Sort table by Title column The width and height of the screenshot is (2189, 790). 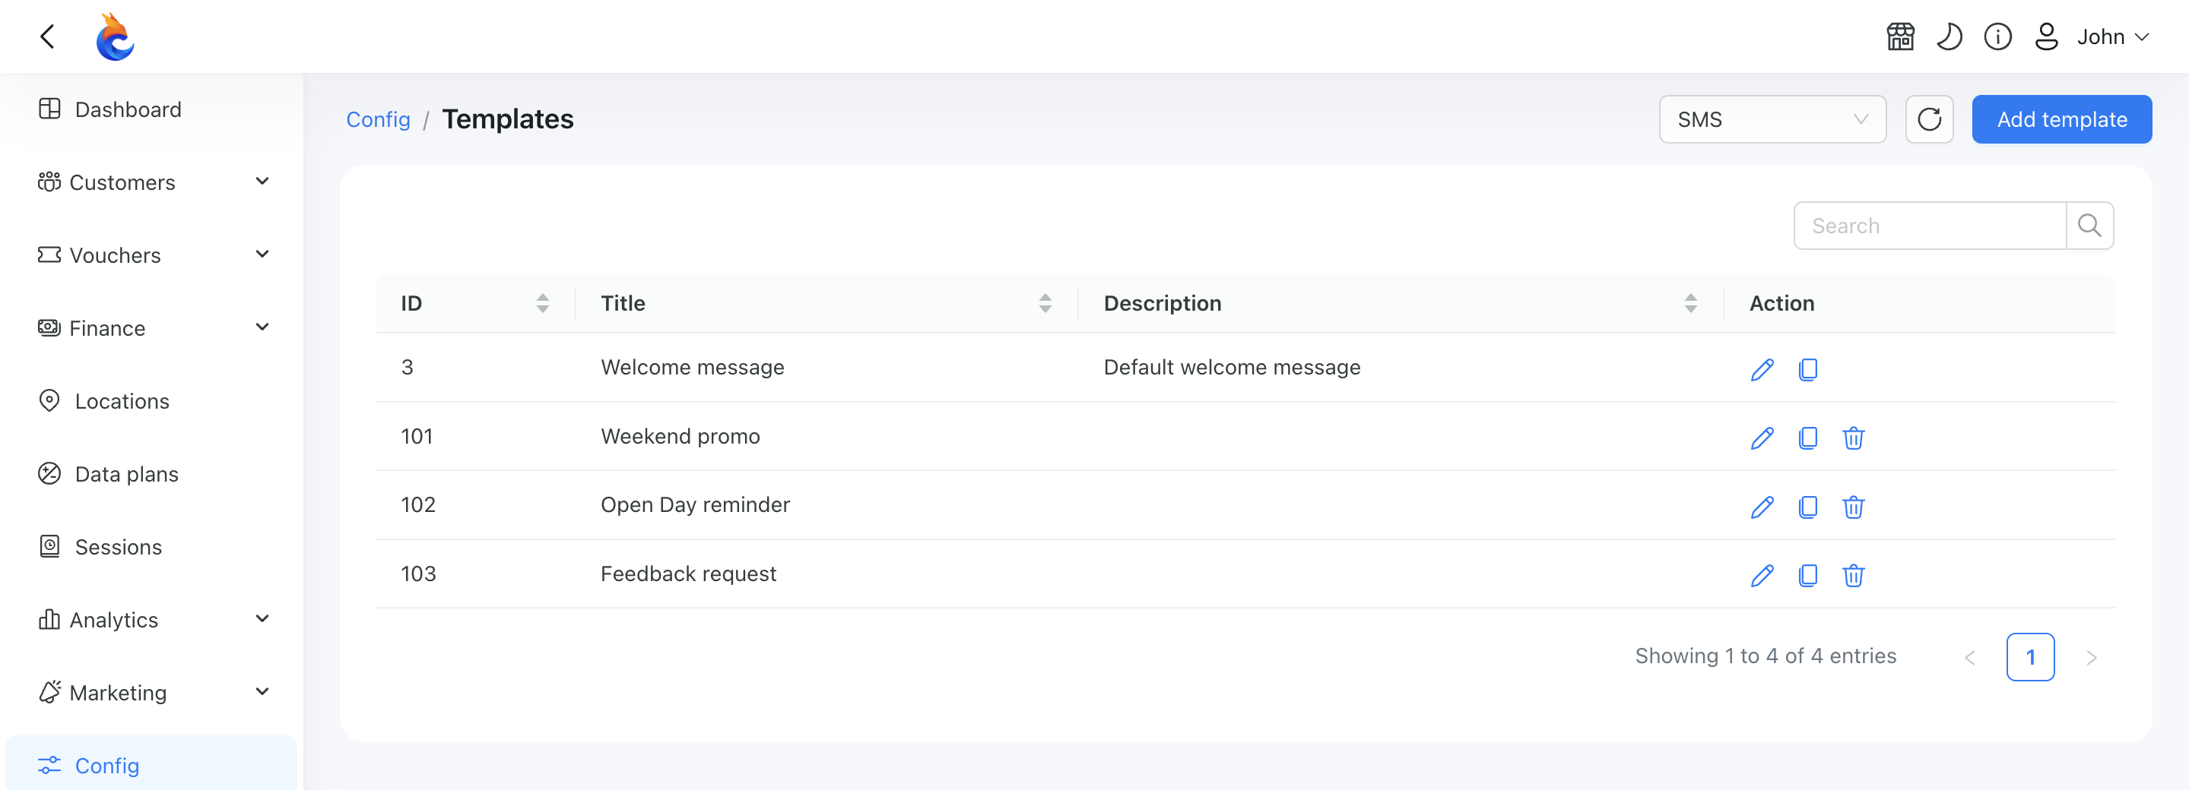(1045, 304)
